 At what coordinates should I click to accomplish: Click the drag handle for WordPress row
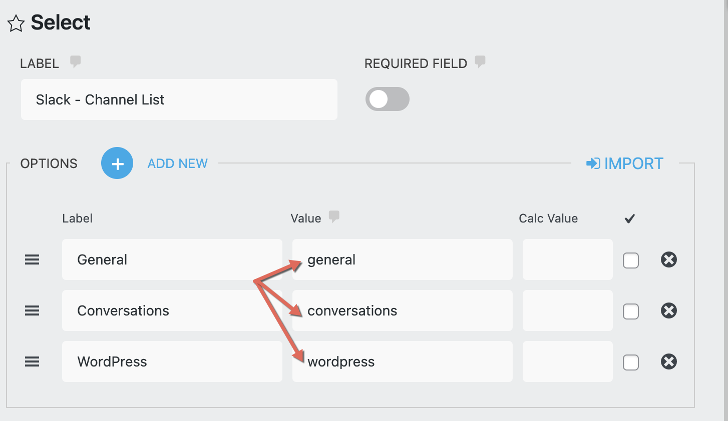click(32, 361)
